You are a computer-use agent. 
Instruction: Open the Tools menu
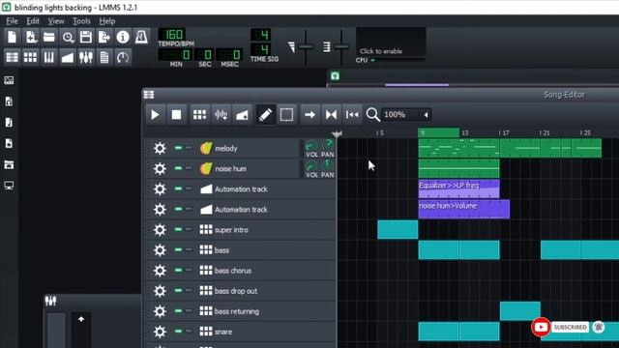(81, 21)
